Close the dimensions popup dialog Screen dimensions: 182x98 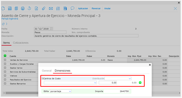(x=150, y=65)
